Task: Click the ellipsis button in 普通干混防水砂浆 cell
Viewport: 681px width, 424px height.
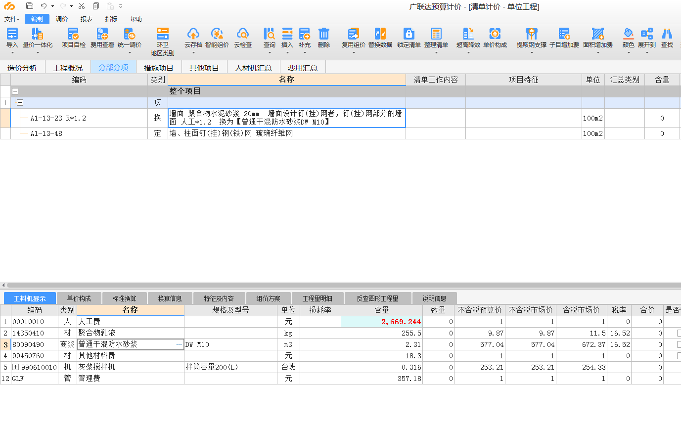Action: [179, 344]
